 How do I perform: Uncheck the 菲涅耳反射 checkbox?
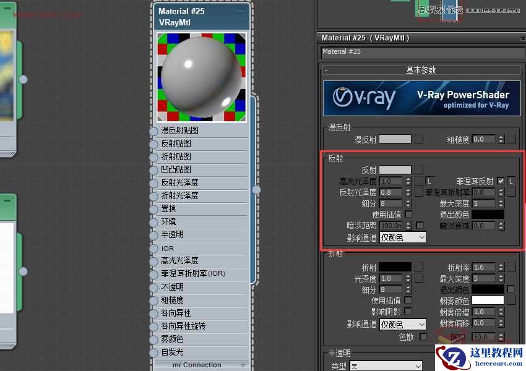[501, 180]
